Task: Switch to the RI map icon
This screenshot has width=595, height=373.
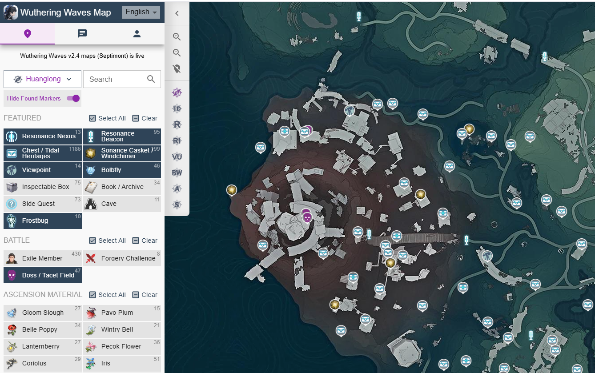Action: click(177, 140)
